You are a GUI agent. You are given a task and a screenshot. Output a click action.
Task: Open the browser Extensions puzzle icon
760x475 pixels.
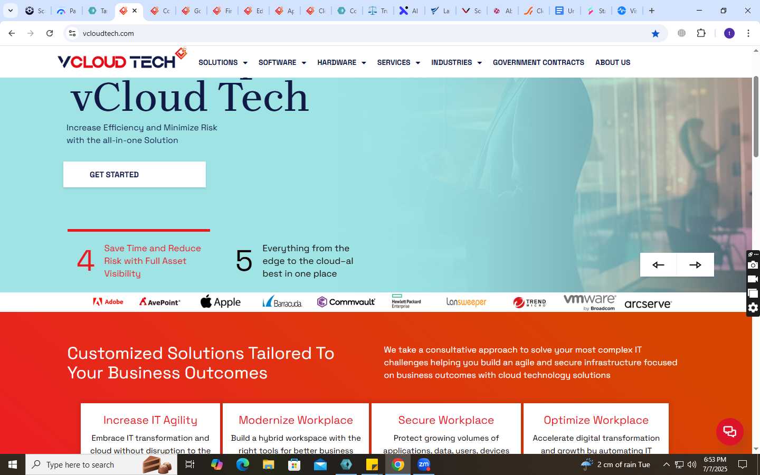point(701,33)
